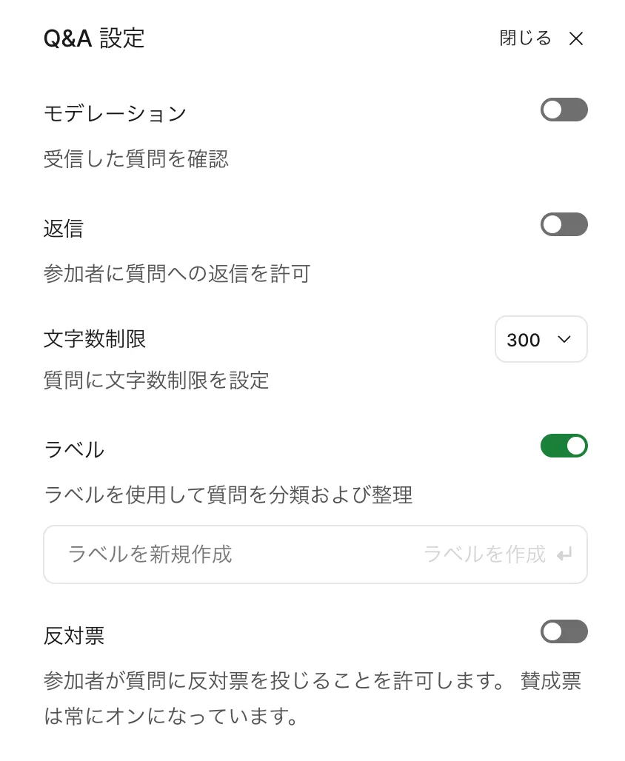Focus the ラベルを新規作成 input field
This screenshot has height=761, width=625.
tap(222, 554)
